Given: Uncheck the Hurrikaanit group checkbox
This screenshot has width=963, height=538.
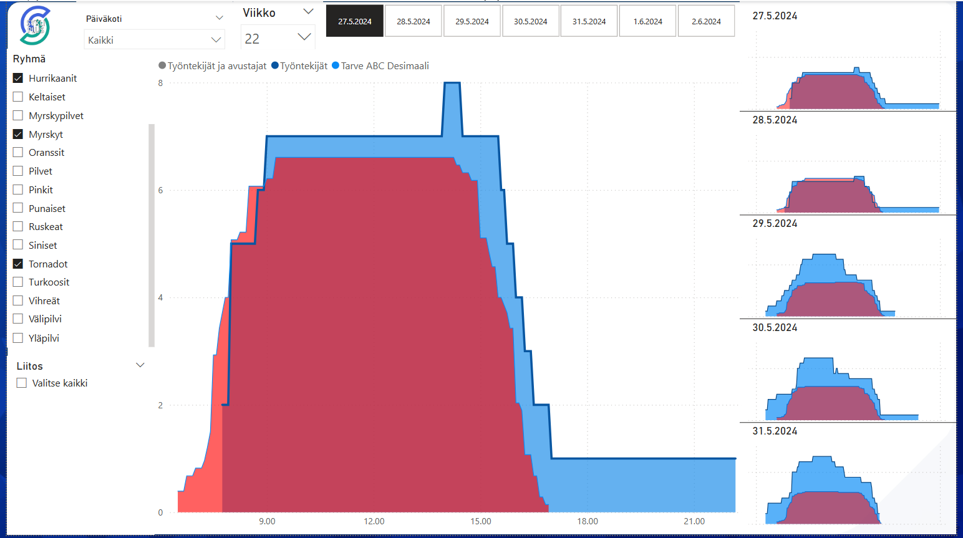Looking at the screenshot, I should (18, 79).
